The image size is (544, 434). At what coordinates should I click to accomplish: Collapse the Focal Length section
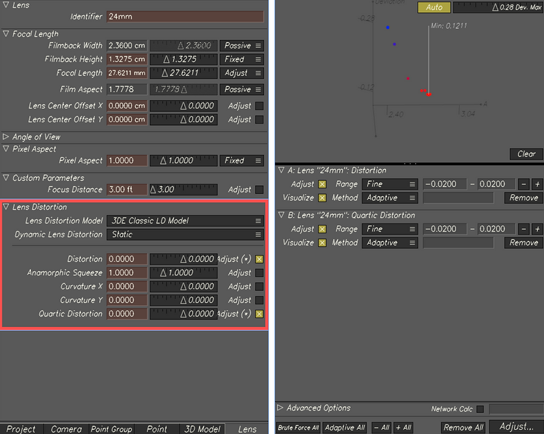6,34
